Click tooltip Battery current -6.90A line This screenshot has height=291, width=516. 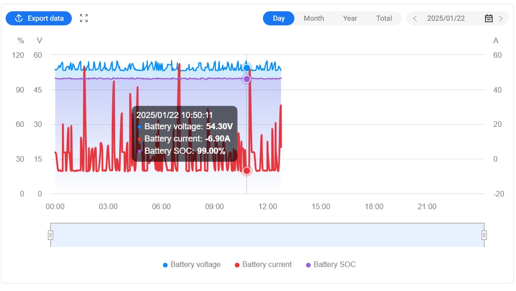point(184,139)
